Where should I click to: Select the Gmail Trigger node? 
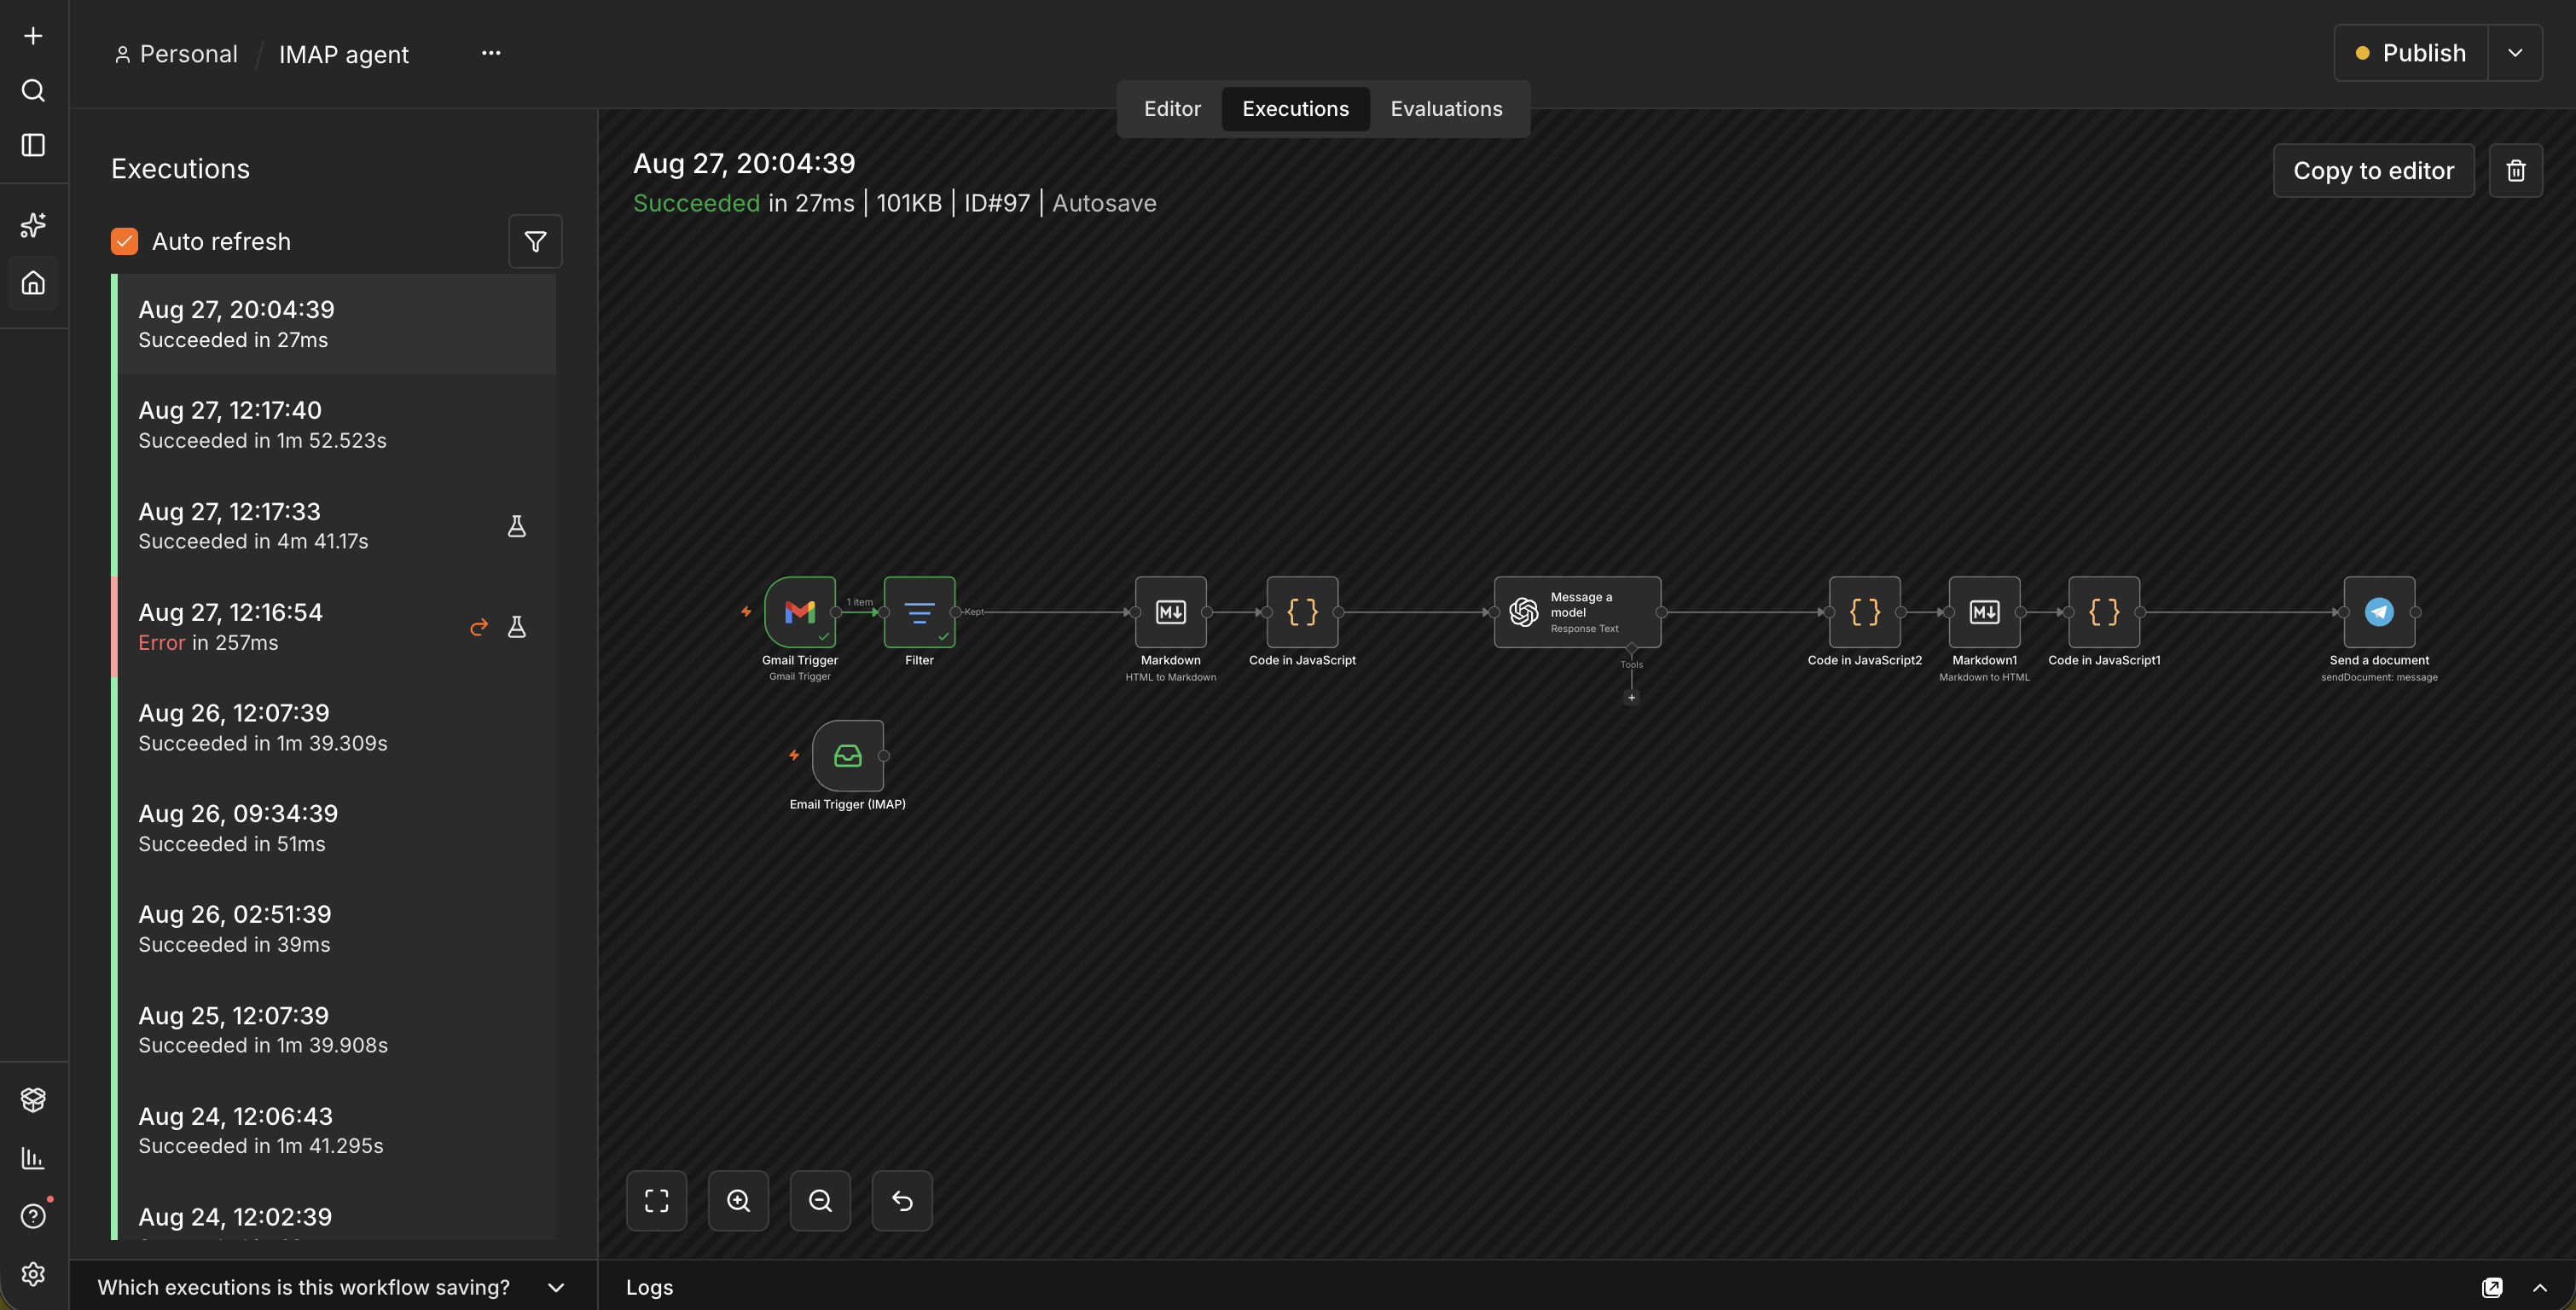pos(800,612)
